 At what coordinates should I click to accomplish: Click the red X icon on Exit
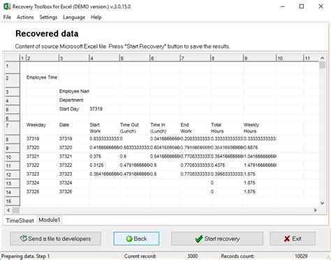[x=287, y=238]
